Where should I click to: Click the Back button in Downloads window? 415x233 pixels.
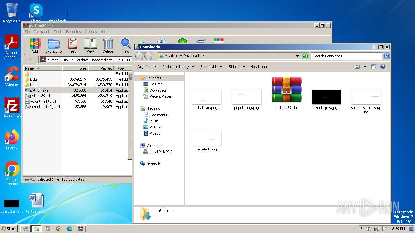[139, 56]
